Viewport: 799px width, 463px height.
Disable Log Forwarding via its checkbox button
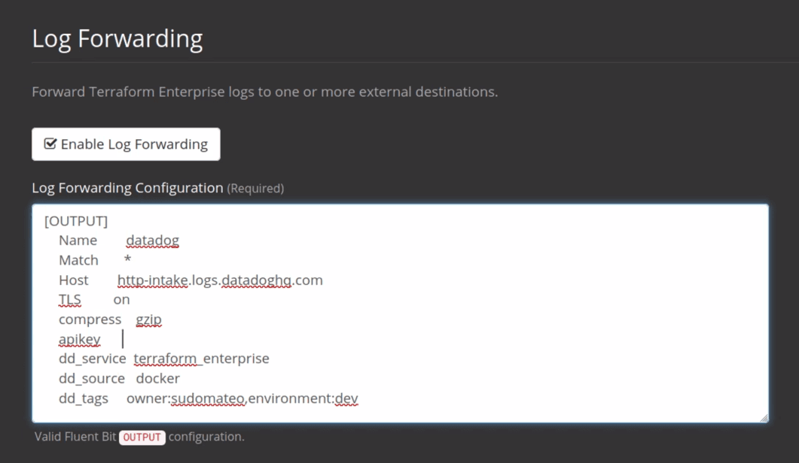(x=125, y=144)
